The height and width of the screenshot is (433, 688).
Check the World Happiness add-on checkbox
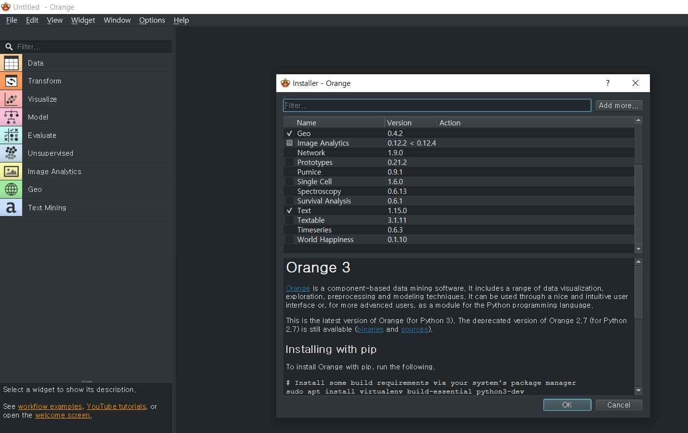[289, 240]
